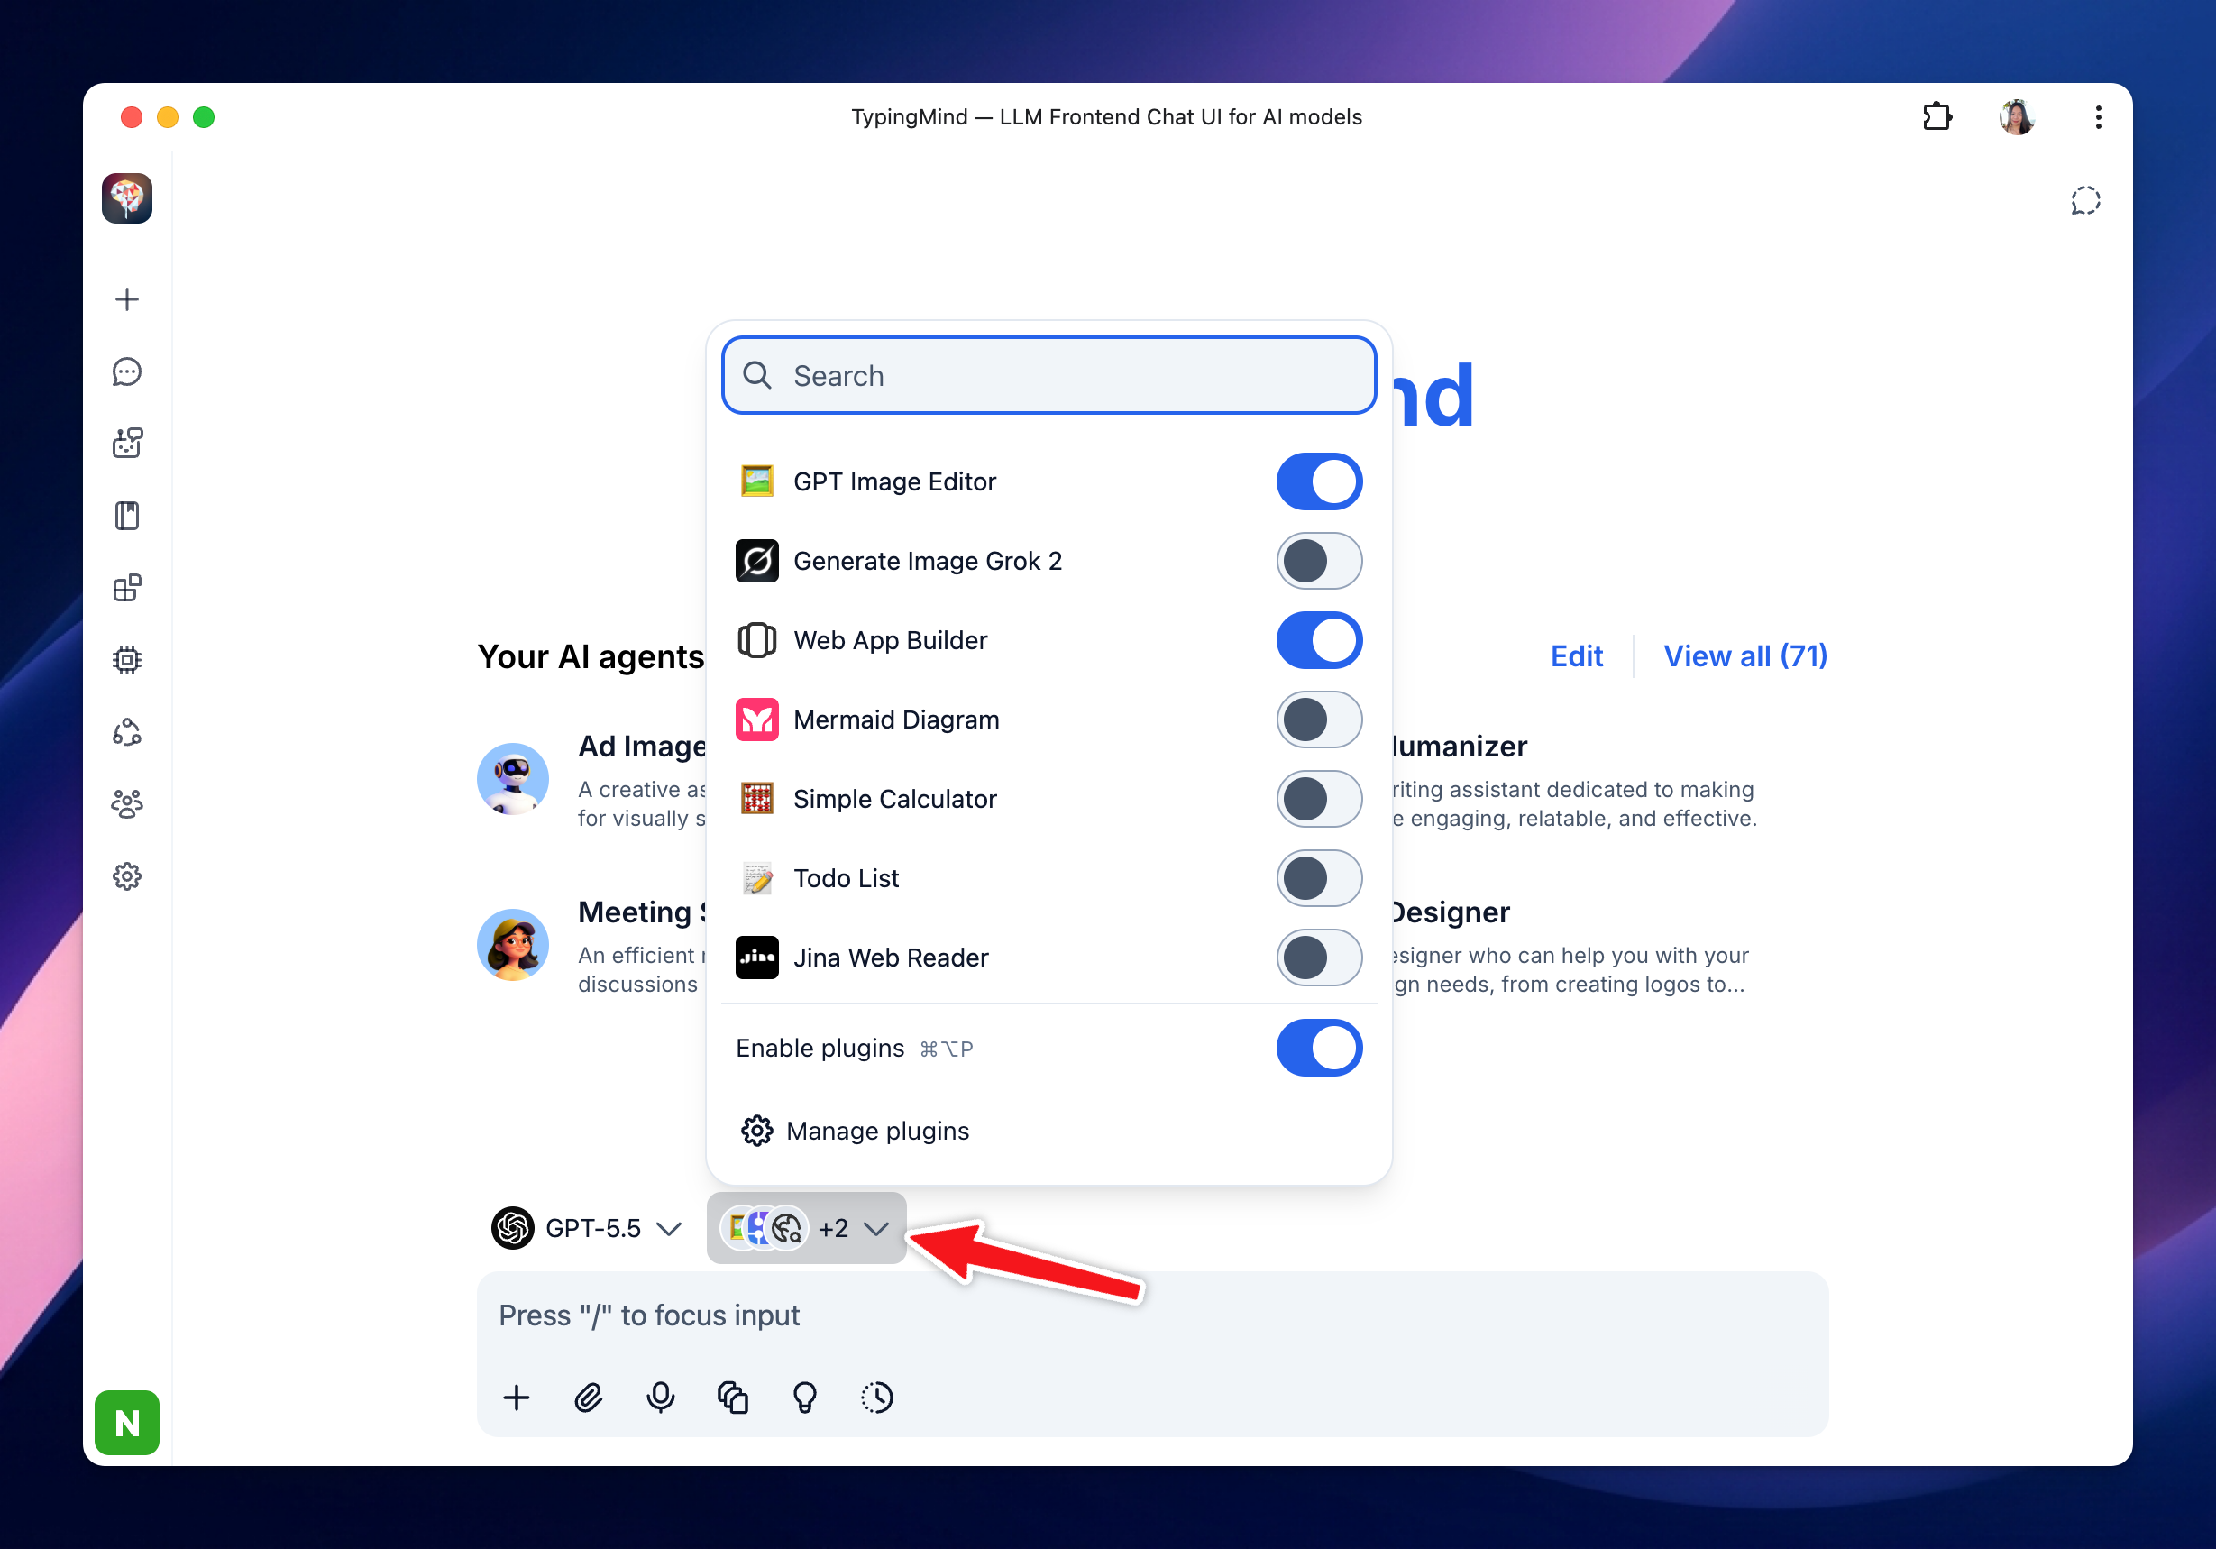Click the Edit link for AI agents
Viewport: 2216px width, 1549px height.
point(1576,656)
